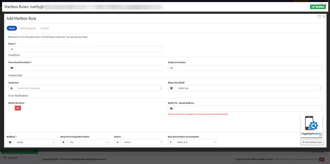Viewport: 330px width, 164px height.
Task: Click into the Name input field
Action: [89, 49]
